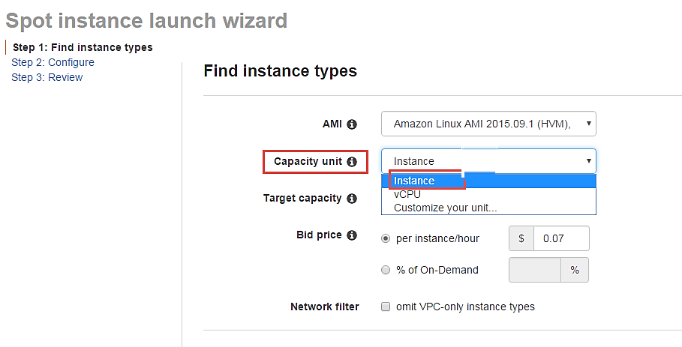Click the On-Demand percentage field
This screenshot has width=682, height=347.
tap(534, 270)
